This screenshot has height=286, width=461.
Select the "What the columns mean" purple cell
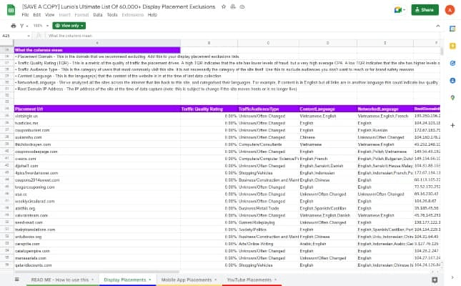click(97, 50)
